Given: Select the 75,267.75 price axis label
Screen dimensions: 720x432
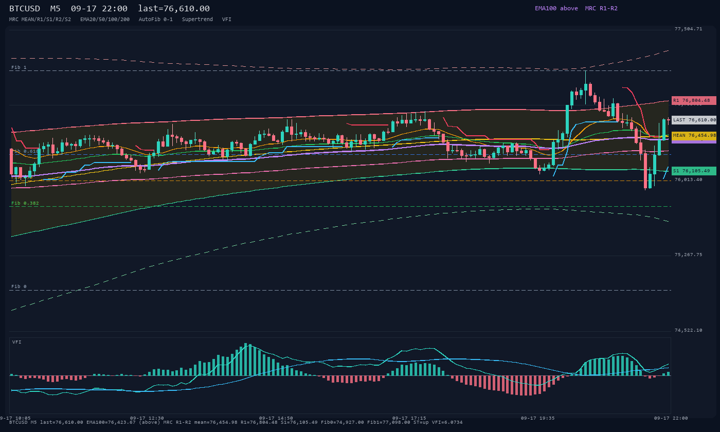Looking at the screenshot, I should coord(688,255).
